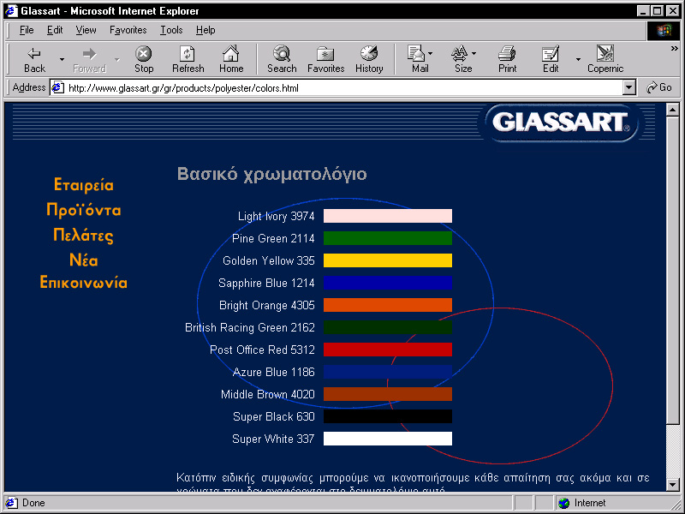Select the British Racing Green 2162 swatch

[388, 327]
